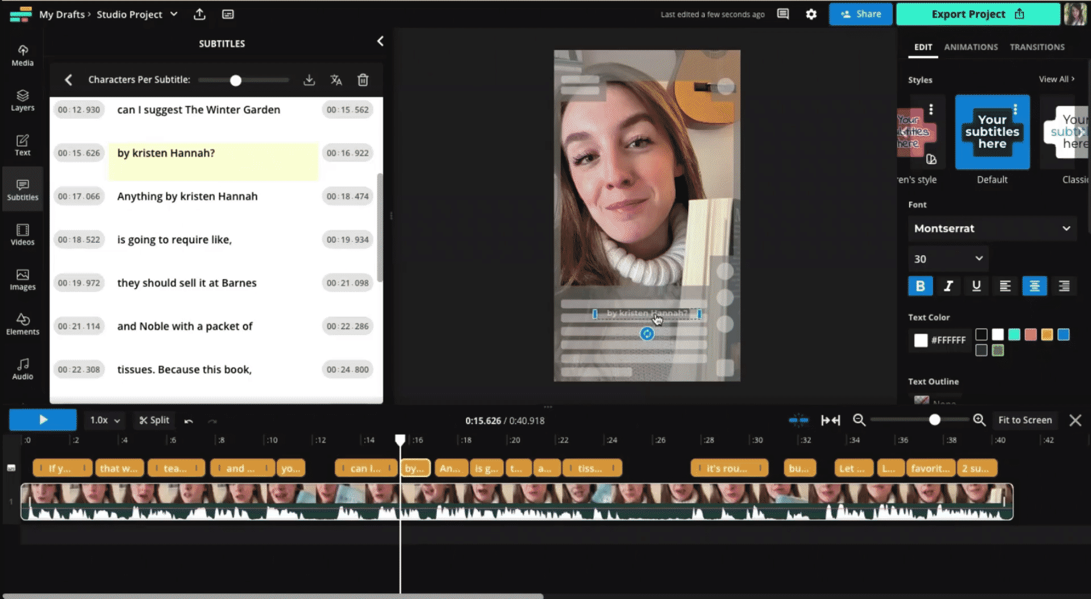
Task: Click the Split scissors tool
Action: 155,420
